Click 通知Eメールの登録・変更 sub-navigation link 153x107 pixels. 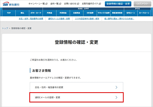59,19
